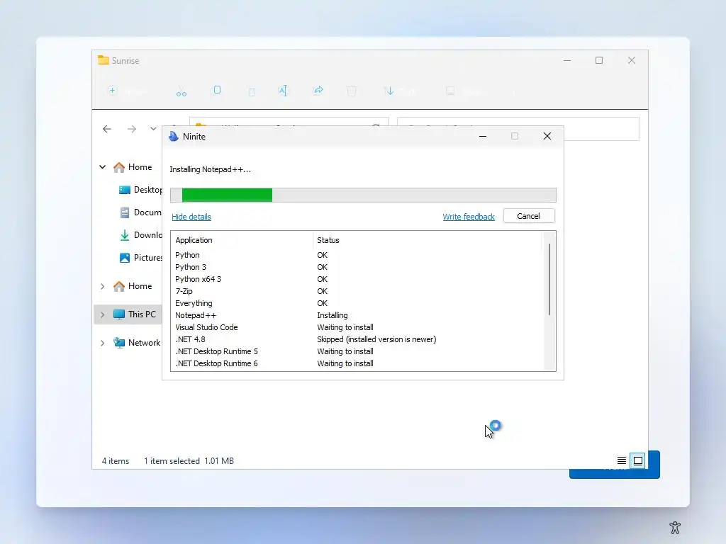Close the Ninite window
The height and width of the screenshot is (544, 726).
[x=547, y=136]
